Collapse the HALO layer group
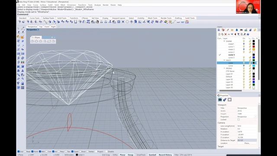Image resolution: width=277 pixels, height=156 pixels. (224, 60)
